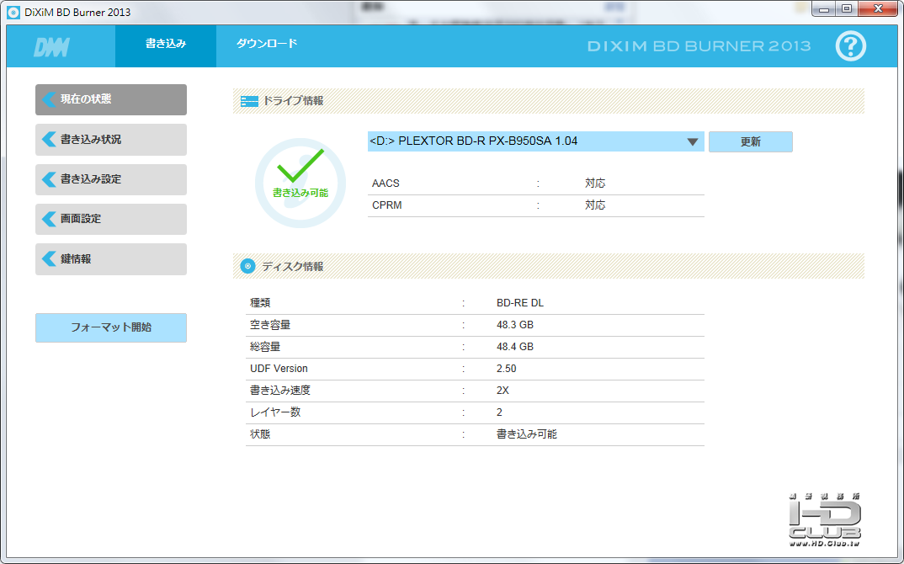Image resolution: width=904 pixels, height=564 pixels.
Task: Open 画面設定 in the sidebar
Action: pyautogui.click(x=111, y=219)
